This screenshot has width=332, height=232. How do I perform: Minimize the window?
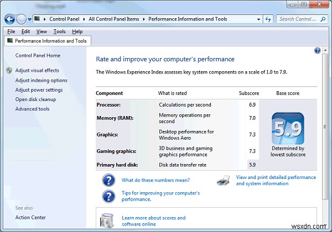[293, 4]
